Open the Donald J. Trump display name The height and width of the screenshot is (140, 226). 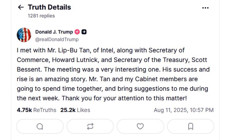coord(54,32)
